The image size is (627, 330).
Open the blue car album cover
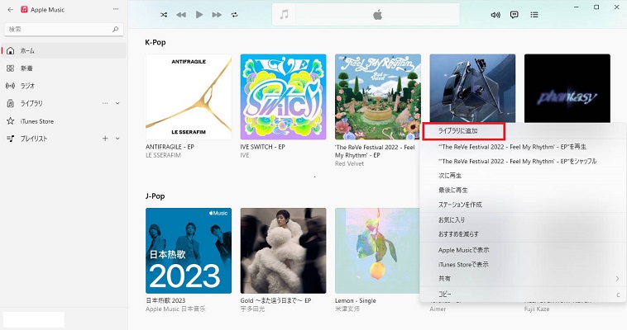pos(472,88)
